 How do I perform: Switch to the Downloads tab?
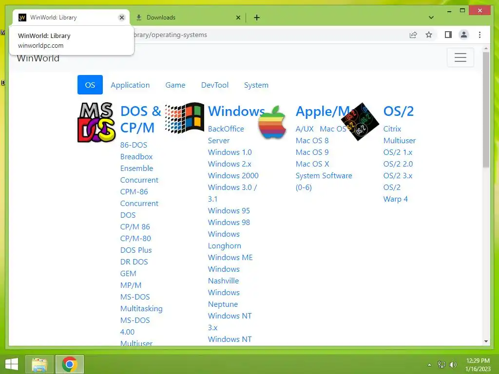187,18
